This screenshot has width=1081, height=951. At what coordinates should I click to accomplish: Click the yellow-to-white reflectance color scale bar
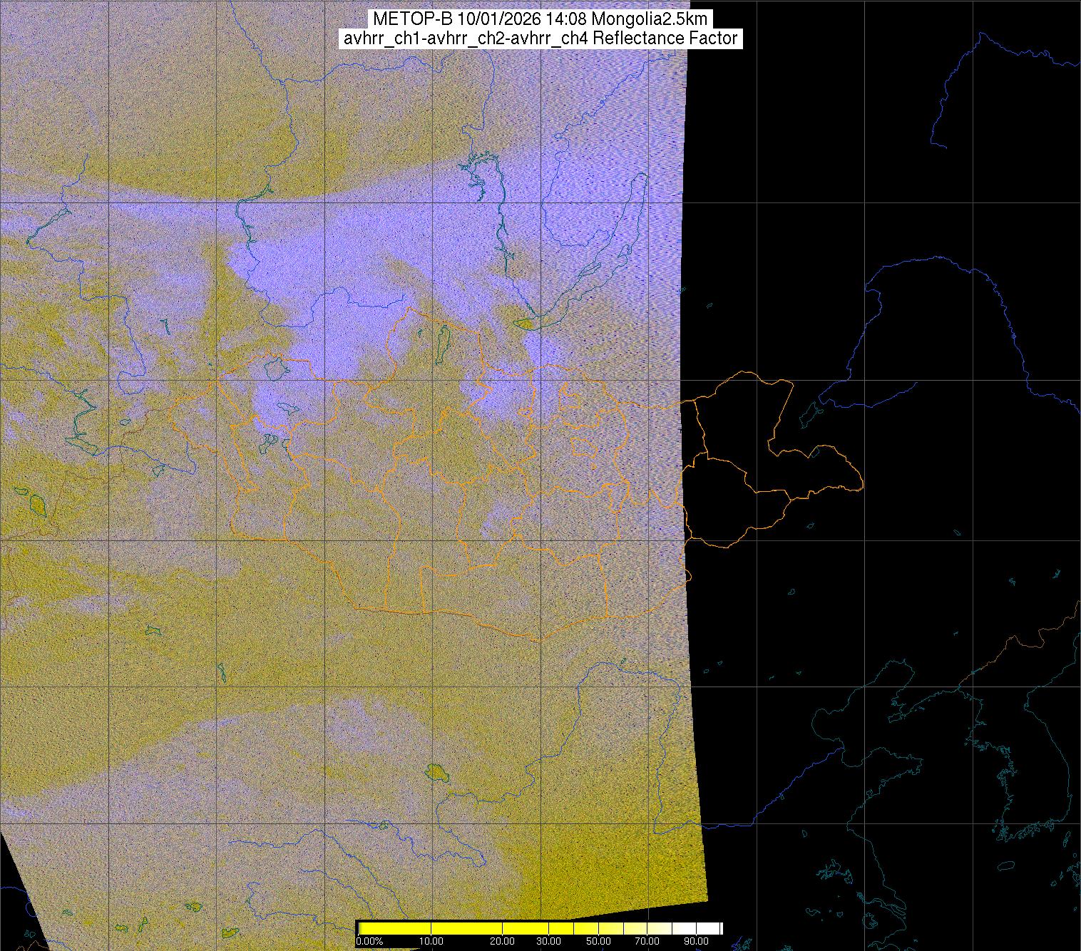pos(540,928)
